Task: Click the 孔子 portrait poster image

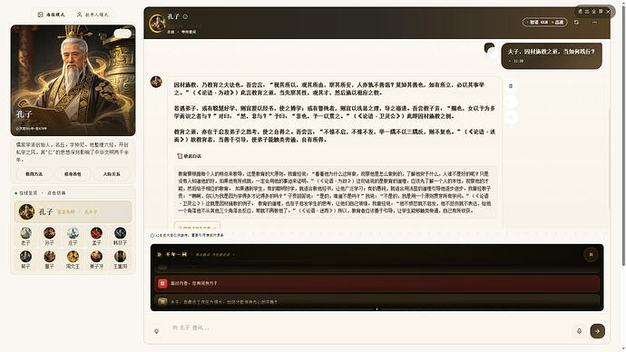Action: click(73, 80)
